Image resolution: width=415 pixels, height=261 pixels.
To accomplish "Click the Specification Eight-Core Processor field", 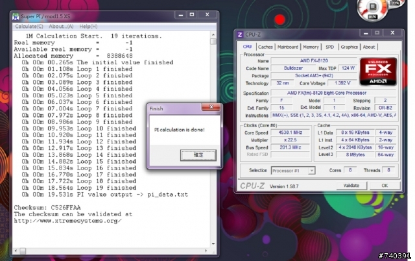I will click(333, 93).
